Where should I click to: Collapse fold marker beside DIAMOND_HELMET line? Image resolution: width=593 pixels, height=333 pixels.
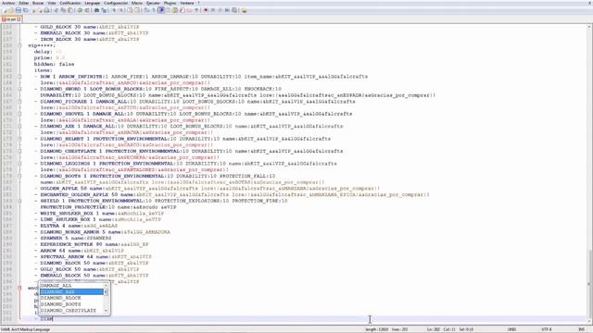pos(19,139)
